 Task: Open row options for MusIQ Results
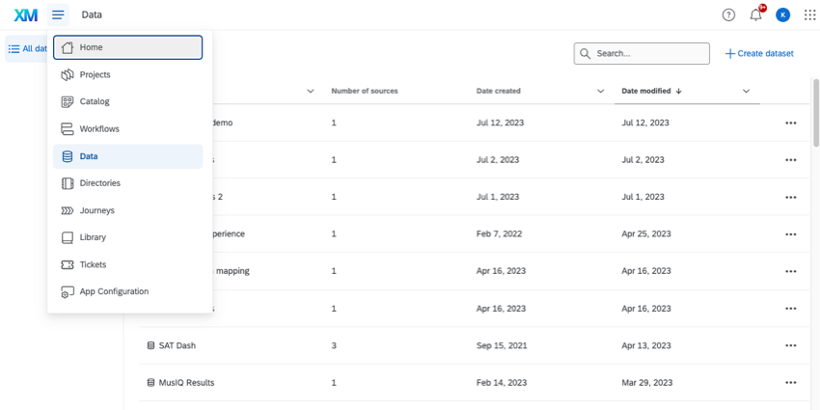pyautogui.click(x=791, y=383)
